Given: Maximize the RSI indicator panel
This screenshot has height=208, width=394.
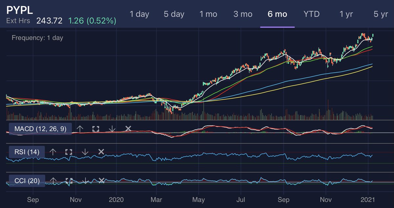Looking at the screenshot, I should point(68,151).
